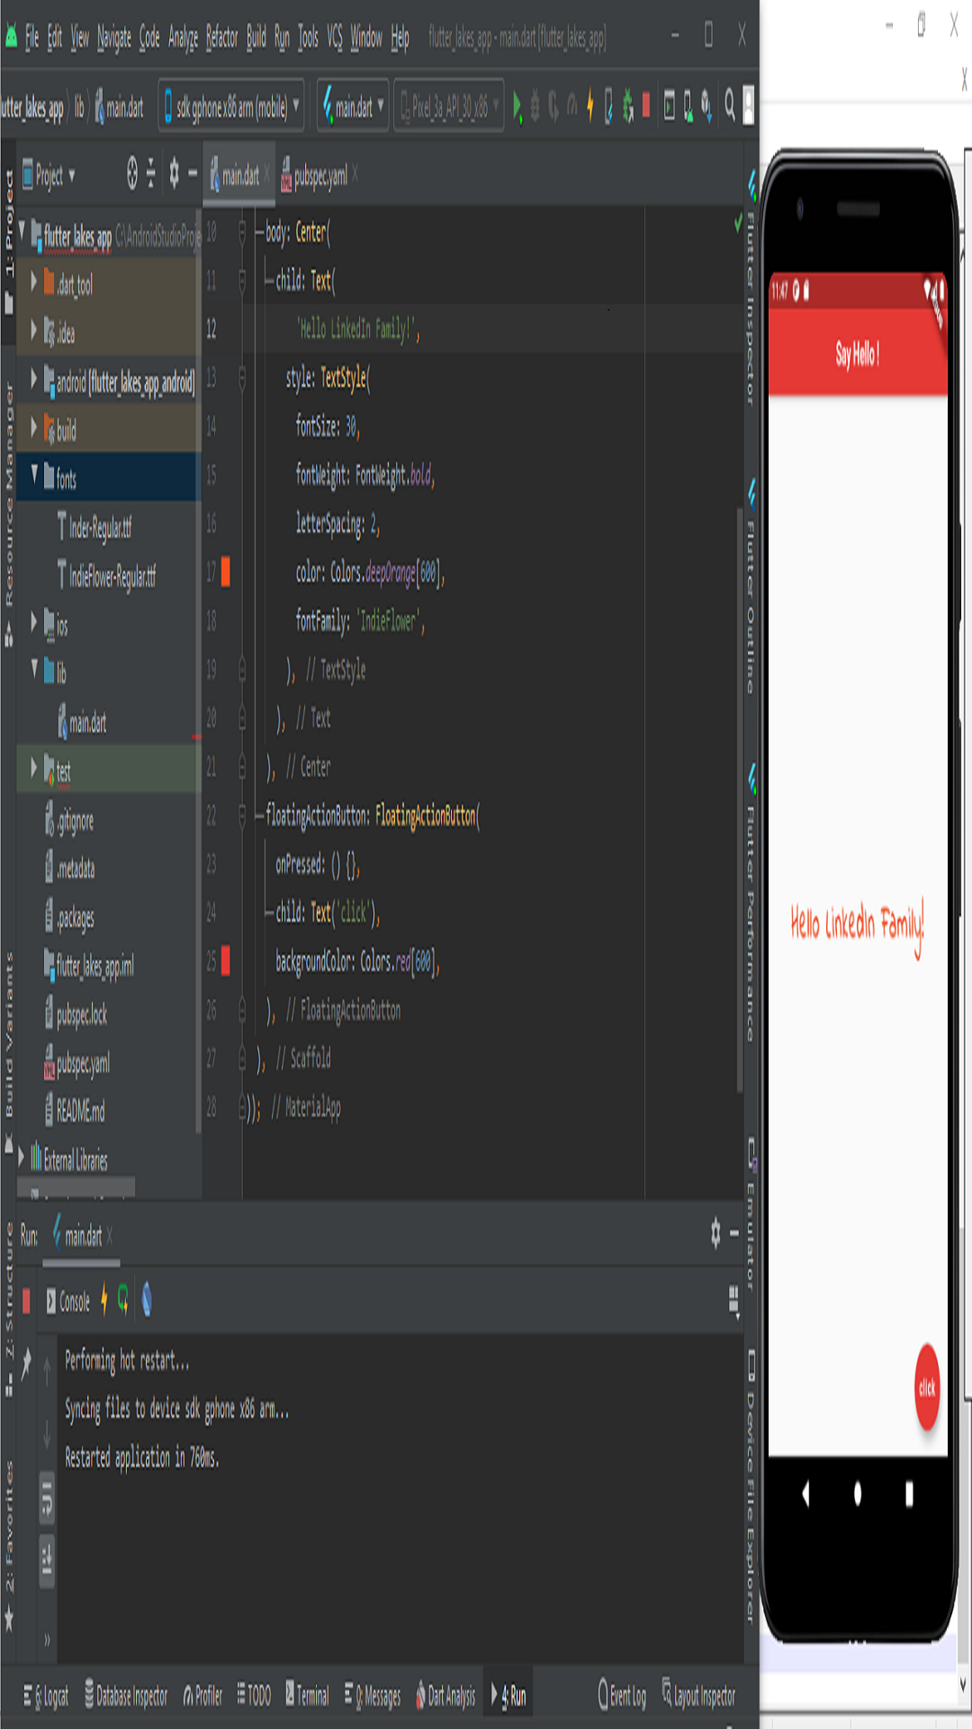Stop the run session with red square in Run panel

pos(26,1300)
